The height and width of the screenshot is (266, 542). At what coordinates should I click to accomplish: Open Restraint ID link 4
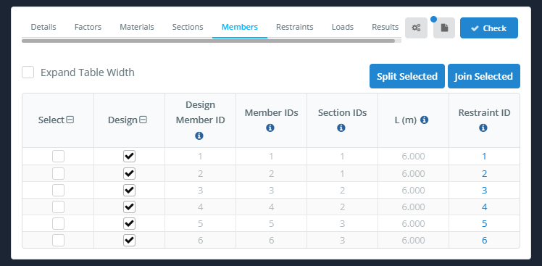click(x=484, y=207)
